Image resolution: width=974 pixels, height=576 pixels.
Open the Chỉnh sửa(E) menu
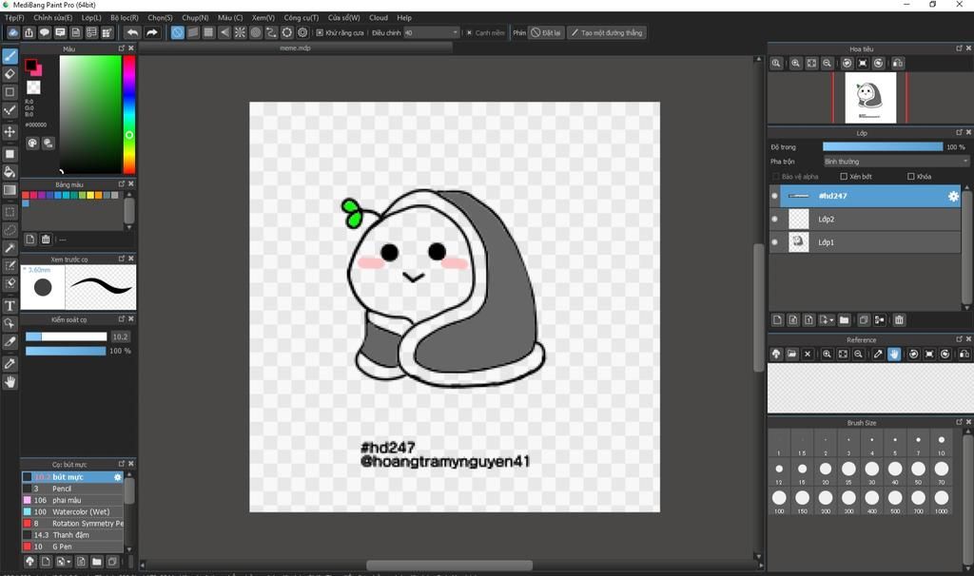click(x=53, y=18)
